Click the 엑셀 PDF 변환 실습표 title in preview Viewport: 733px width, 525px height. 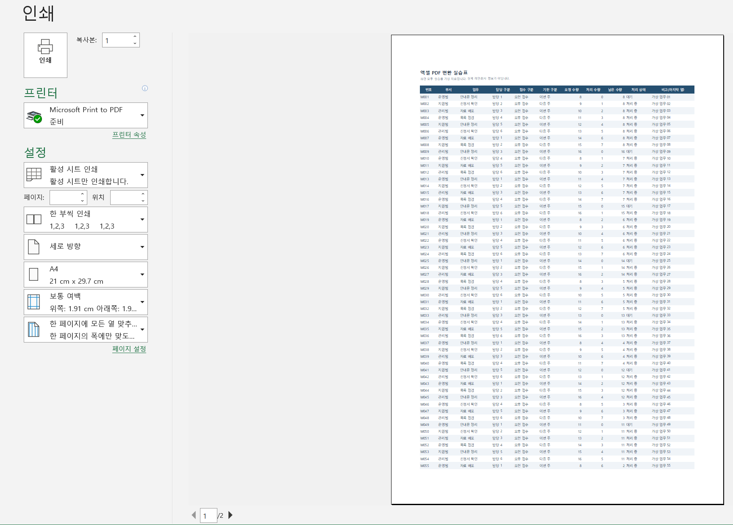pyautogui.click(x=444, y=73)
